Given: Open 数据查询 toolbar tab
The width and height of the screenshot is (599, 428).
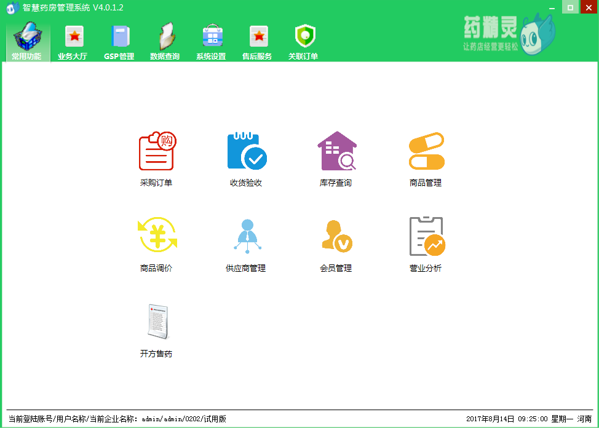Looking at the screenshot, I should 165,41.
